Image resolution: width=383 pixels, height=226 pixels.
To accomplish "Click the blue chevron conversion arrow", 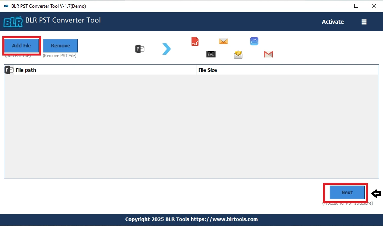I will [166, 49].
